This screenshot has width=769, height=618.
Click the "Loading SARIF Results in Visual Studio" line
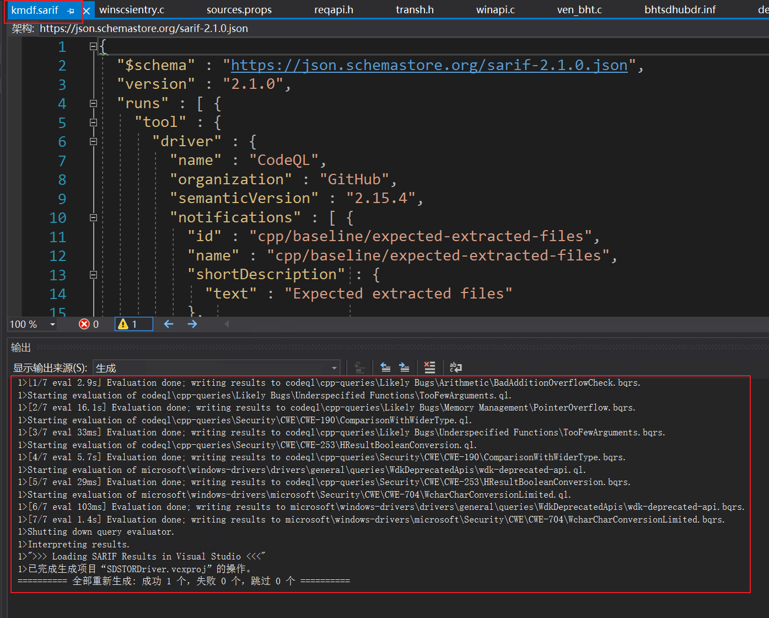coord(142,557)
